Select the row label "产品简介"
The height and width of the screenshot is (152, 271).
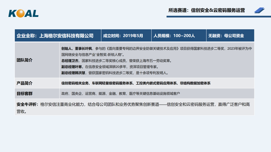[x=24, y=83]
